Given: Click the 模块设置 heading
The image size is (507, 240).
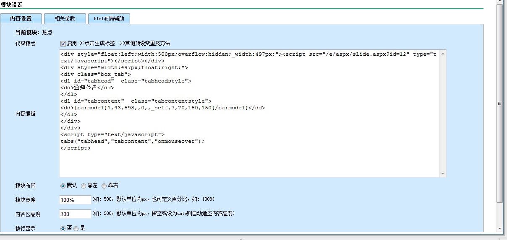Looking at the screenshot, I should coord(11,5).
